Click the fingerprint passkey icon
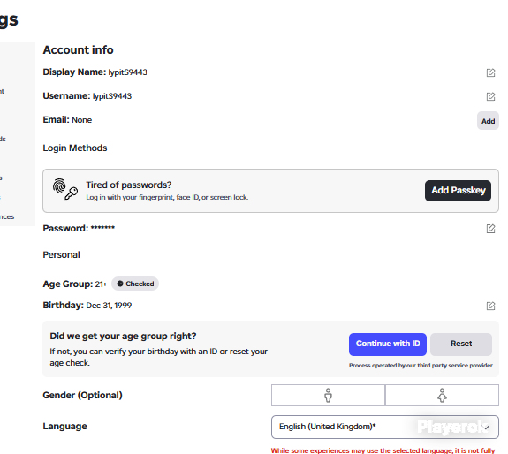Image resolution: width=508 pixels, height=454 pixels. tap(65, 189)
